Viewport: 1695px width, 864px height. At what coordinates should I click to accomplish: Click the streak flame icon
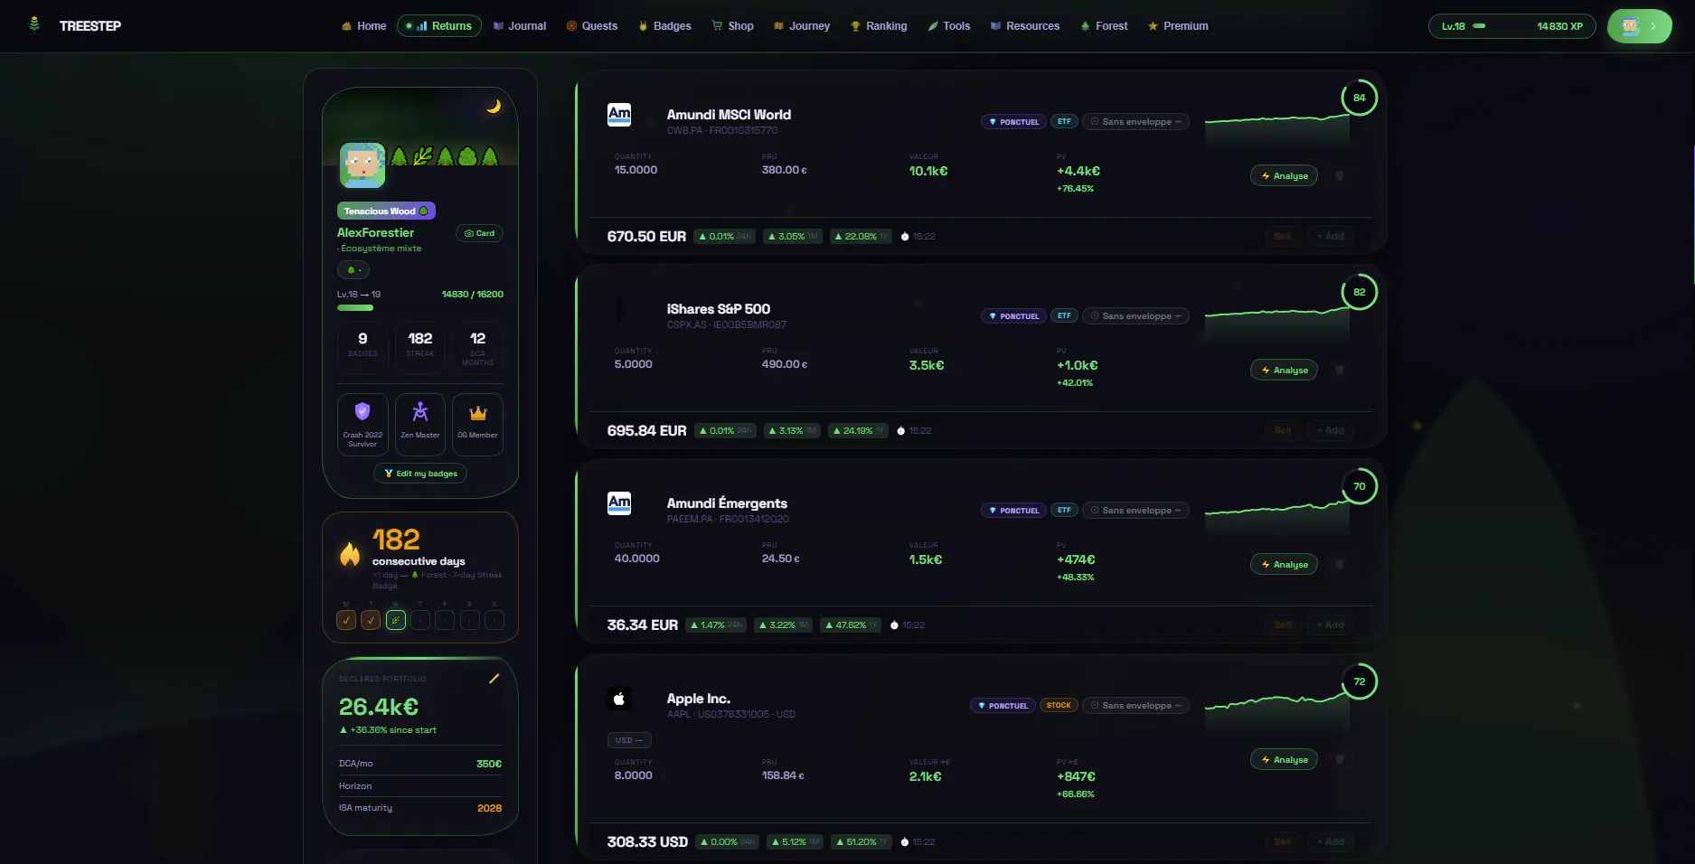coord(350,554)
